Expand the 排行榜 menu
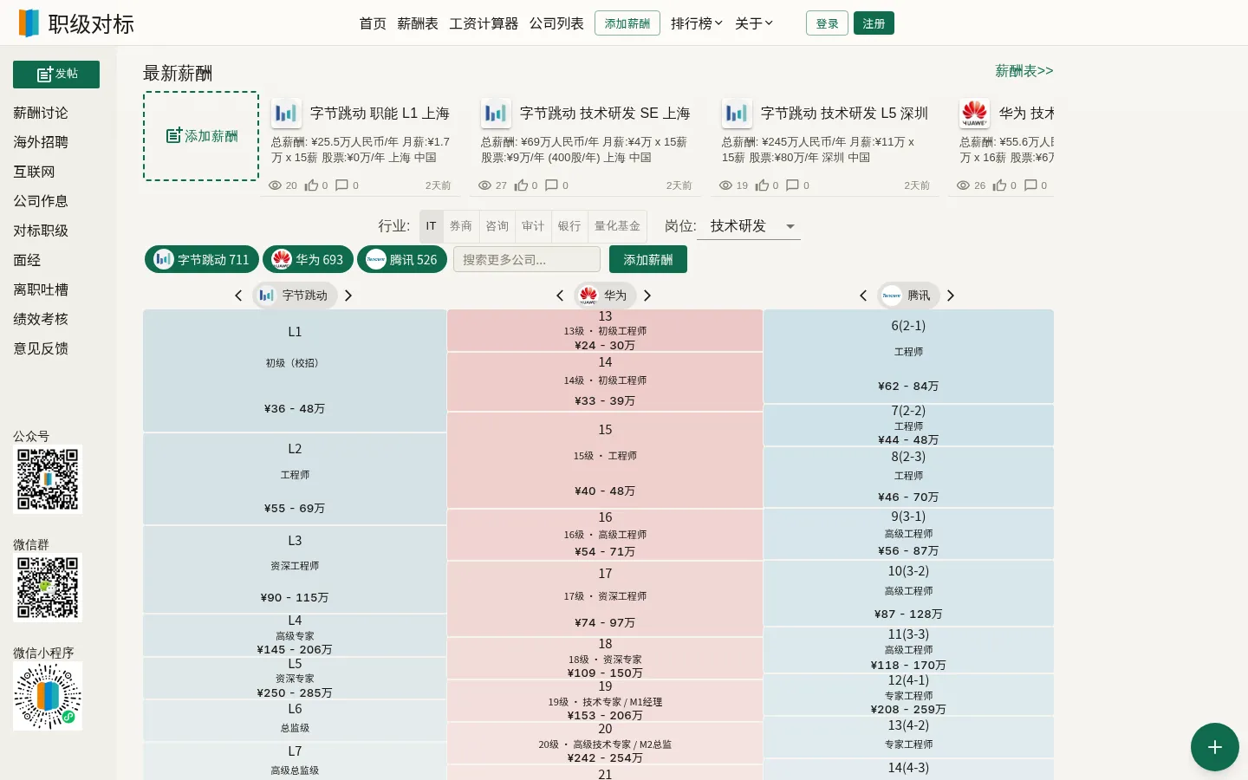The height and width of the screenshot is (780, 1248). coord(697,23)
